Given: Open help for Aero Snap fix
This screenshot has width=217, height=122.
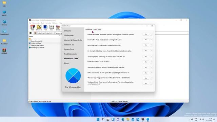Looking at the screenshot, I should pos(151,45).
